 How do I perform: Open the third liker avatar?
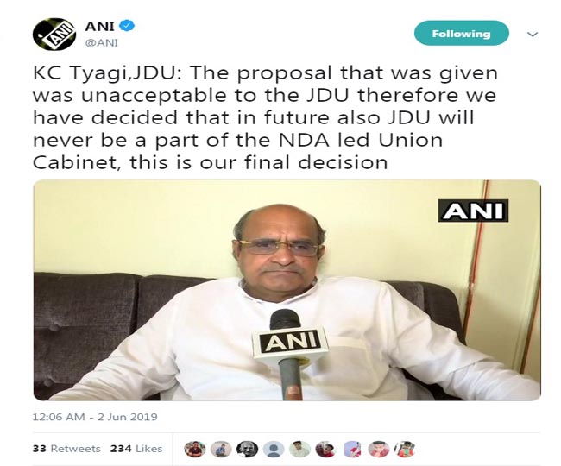coord(247,449)
